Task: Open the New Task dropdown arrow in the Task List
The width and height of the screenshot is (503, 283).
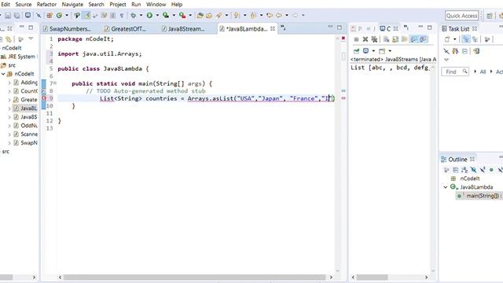Action: pos(454,39)
